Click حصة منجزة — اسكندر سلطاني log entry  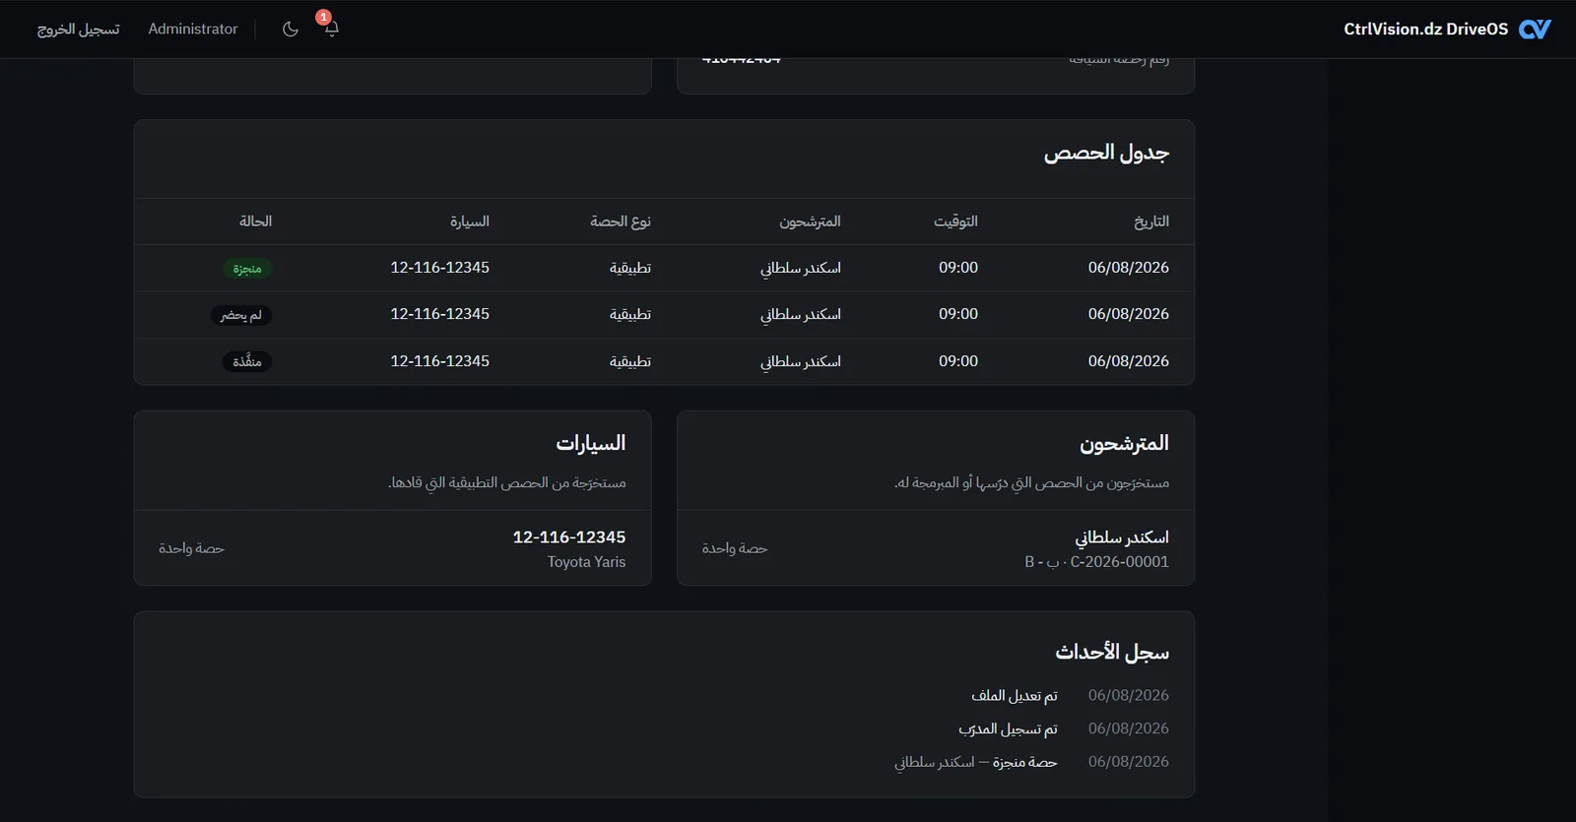click(x=976, y=762)
